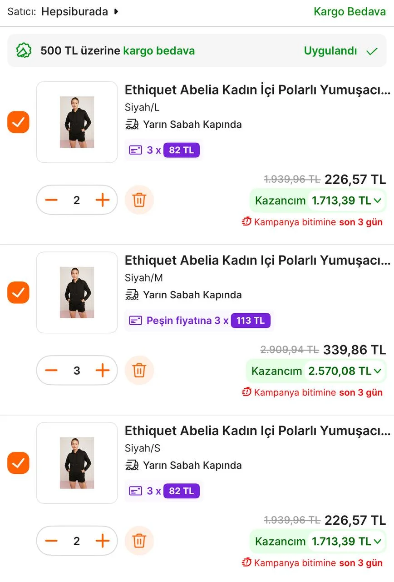View Siyah/M product thumbnail
394x582 pixels.
[77, 292]
